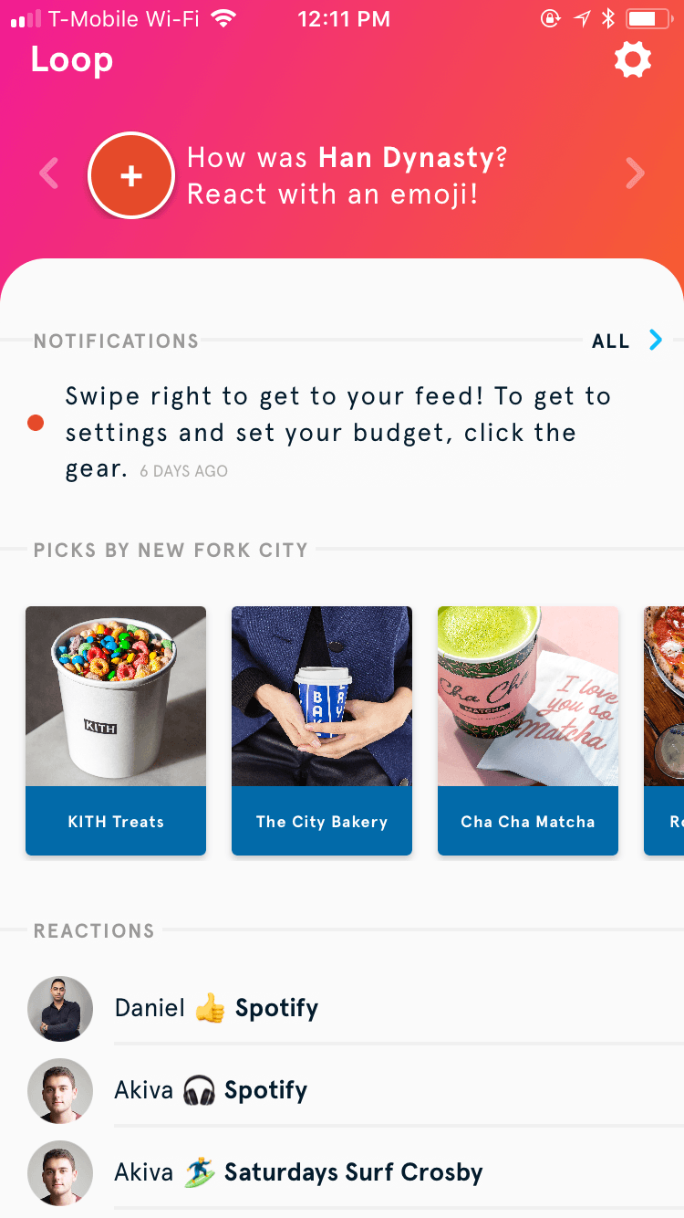Advance to next prompt with right chevron

tap(635, 173)
